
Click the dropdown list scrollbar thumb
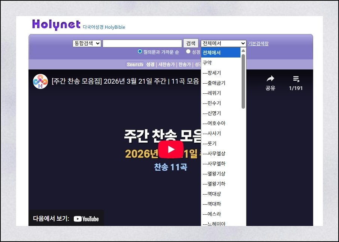tap(243, 81)
